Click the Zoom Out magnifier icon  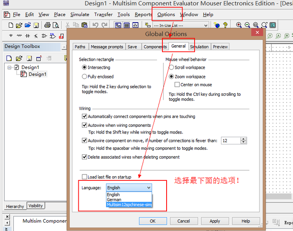247,25
